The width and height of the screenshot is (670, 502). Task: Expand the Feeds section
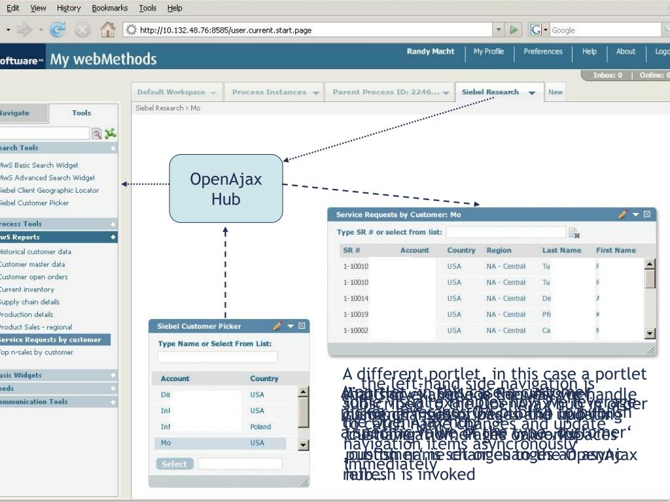113,388
